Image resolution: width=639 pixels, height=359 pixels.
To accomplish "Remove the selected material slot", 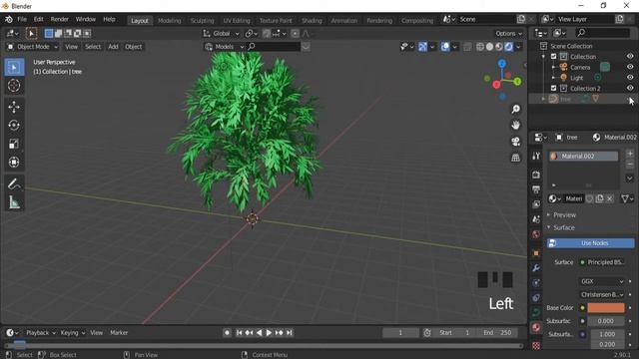I will pyautogui.click(x=630, y=165).
